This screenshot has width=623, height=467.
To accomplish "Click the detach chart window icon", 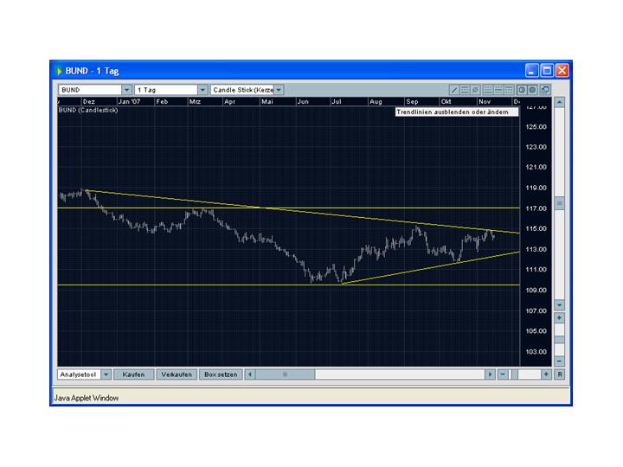I will pyautogui.click(x=545, y=90).
